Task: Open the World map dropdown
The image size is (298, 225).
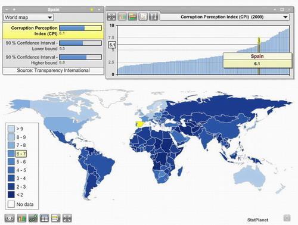Action: (29, 17)
